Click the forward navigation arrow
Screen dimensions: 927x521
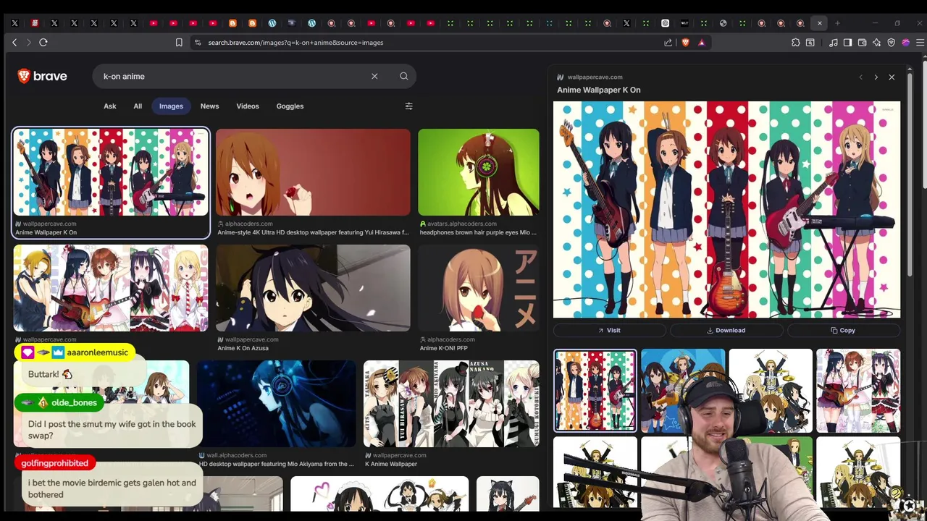click(29, 43)
